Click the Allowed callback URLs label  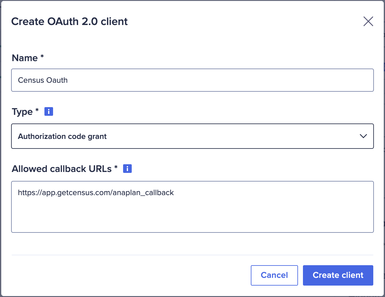(62, 169)
